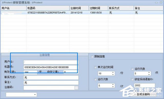Sort by 注册时间 column header
Viewport: 164px width, 99px height.
(79, 8)
